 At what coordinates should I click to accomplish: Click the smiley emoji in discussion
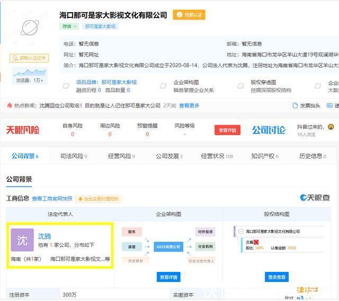coord(331,127)
